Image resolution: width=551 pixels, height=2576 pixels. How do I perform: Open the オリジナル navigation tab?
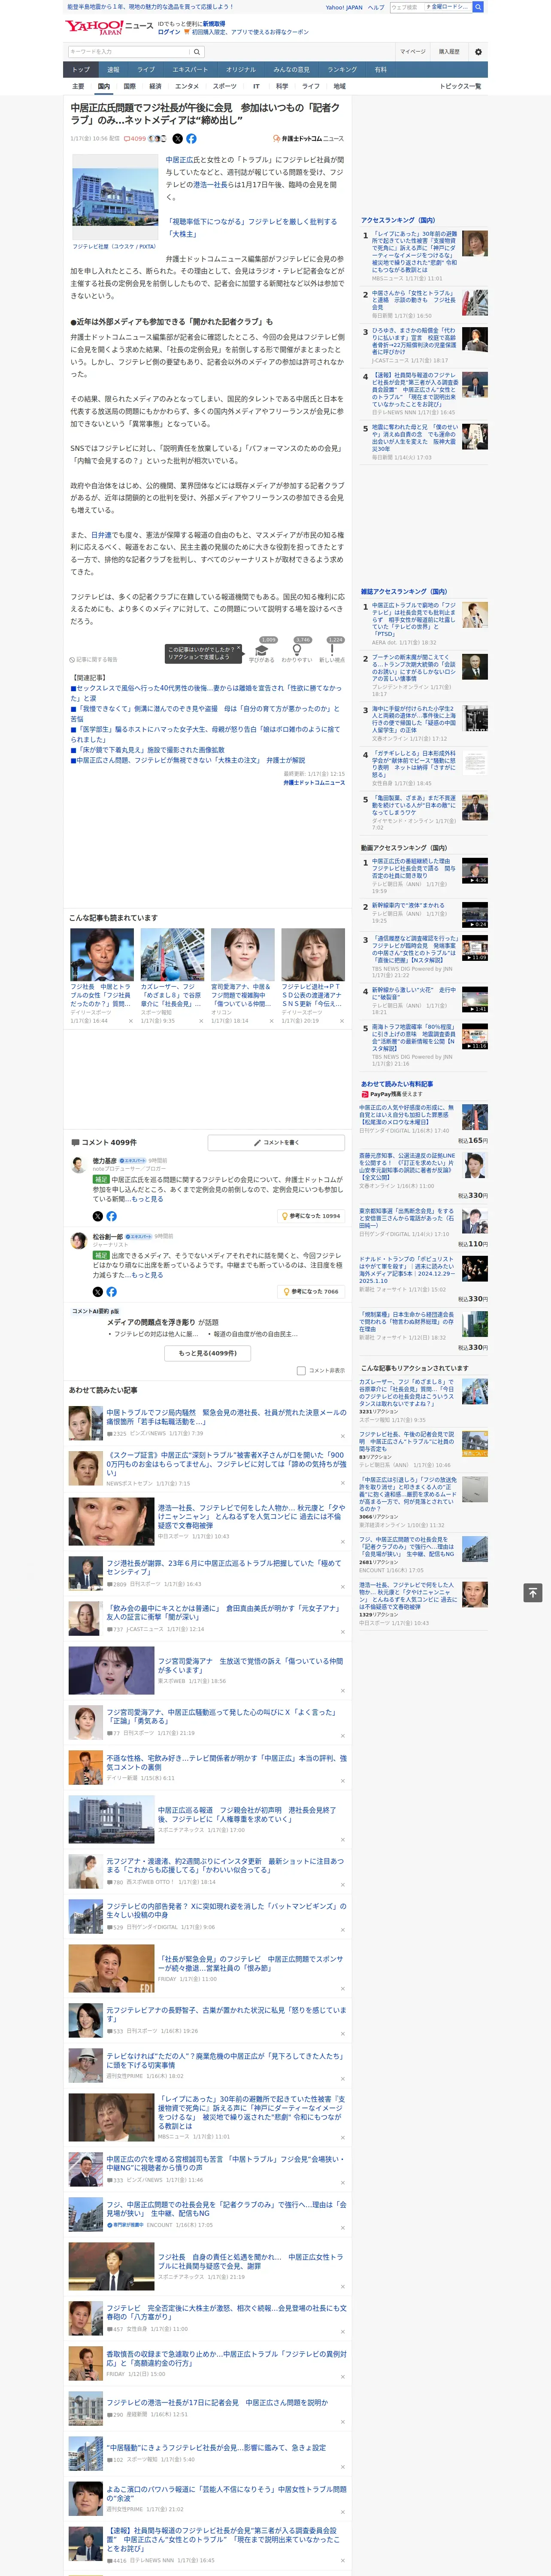(241, 70)
